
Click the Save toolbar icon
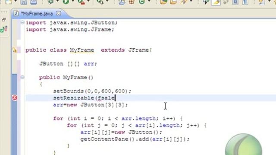(x=24, y=2)
